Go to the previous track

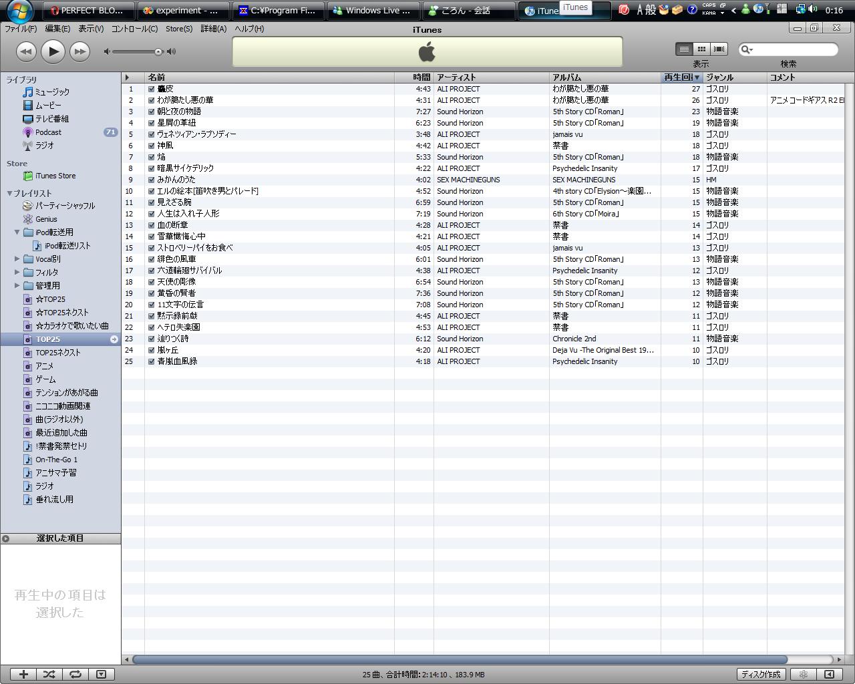coord(26,51)
